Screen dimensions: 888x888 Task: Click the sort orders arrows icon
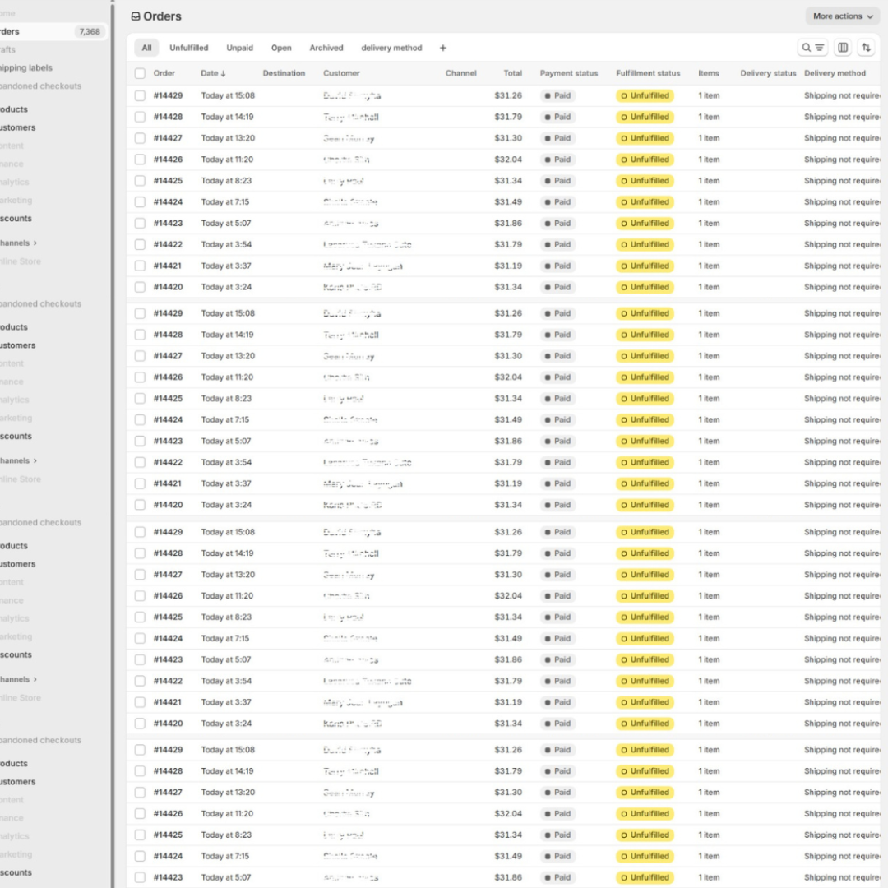866,48
